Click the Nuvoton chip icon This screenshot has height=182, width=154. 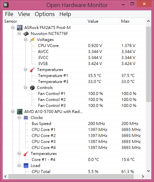pyautogui.click(x=26, y=34)
